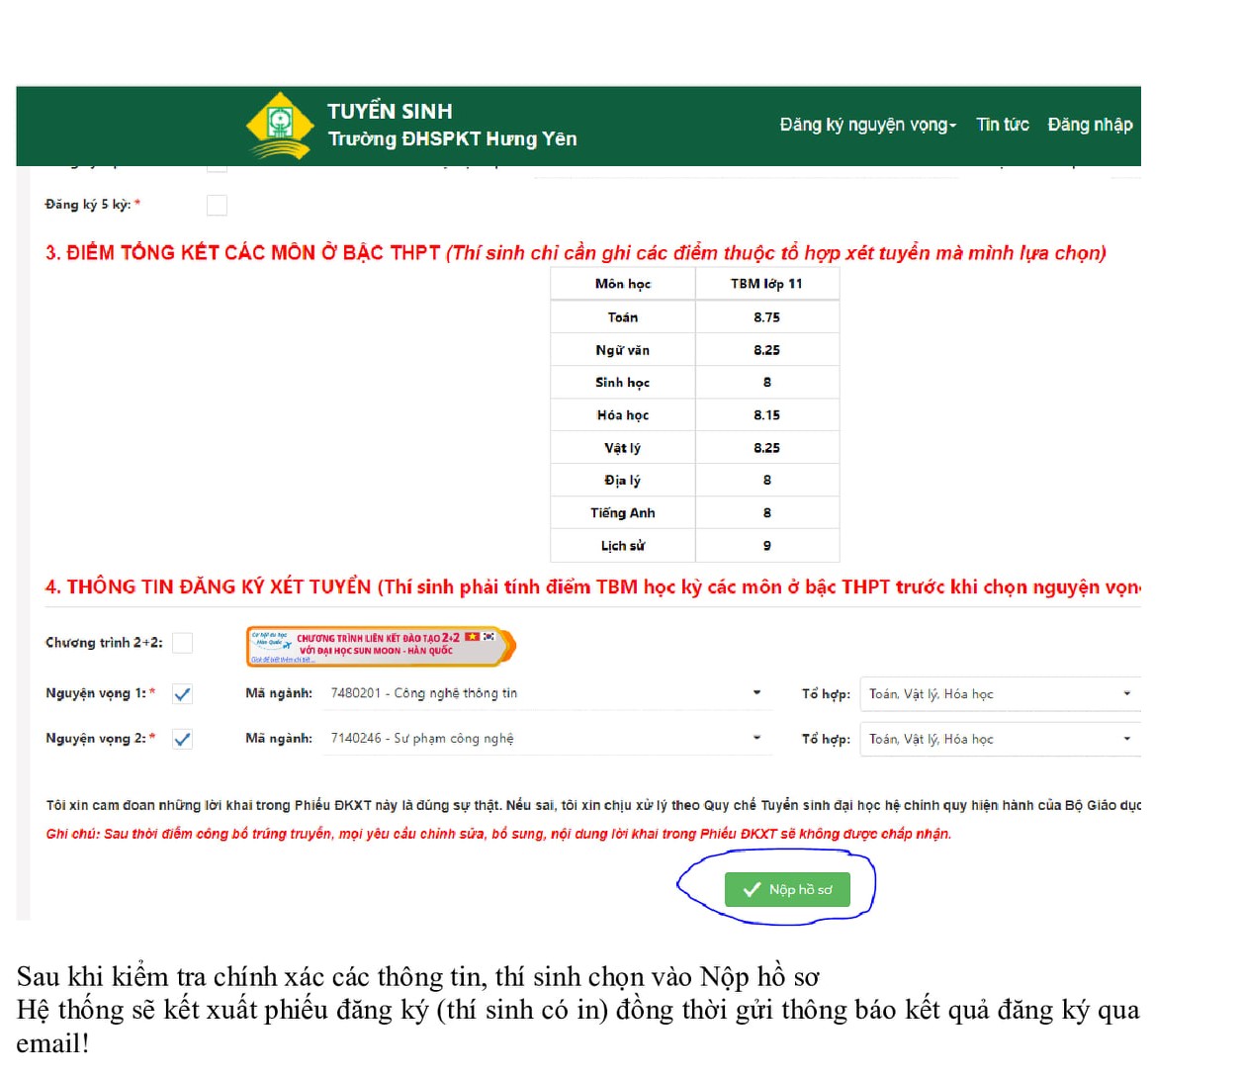Enable the Chương trình 2+2 checkbox
The image size is (1242, 1077).
[182, 643]
